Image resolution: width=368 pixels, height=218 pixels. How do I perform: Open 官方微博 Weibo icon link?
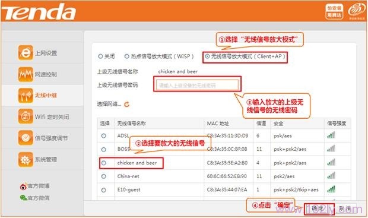click(23, 187)
